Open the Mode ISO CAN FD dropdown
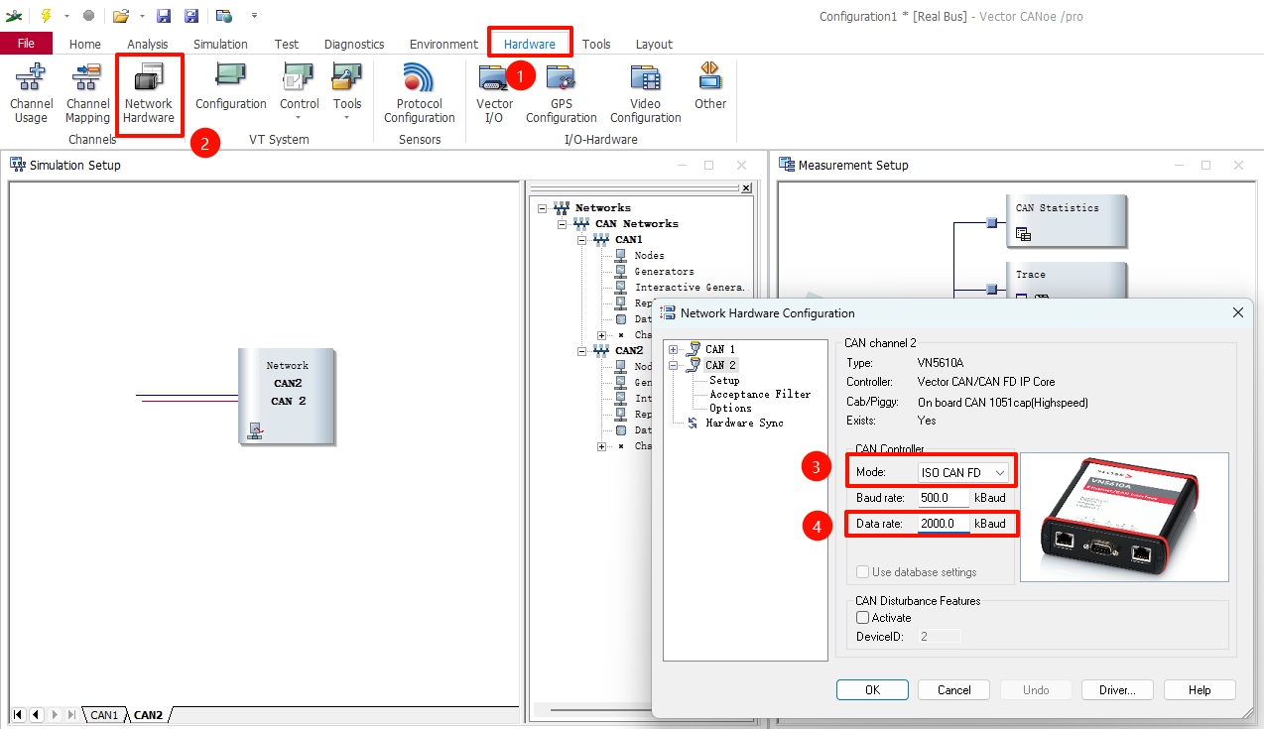 coord(961,473)
